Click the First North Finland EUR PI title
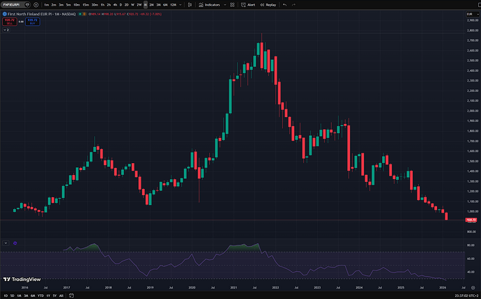Image resolution: width=481 pixels, height=299 pixels. [x=31, y=14]
